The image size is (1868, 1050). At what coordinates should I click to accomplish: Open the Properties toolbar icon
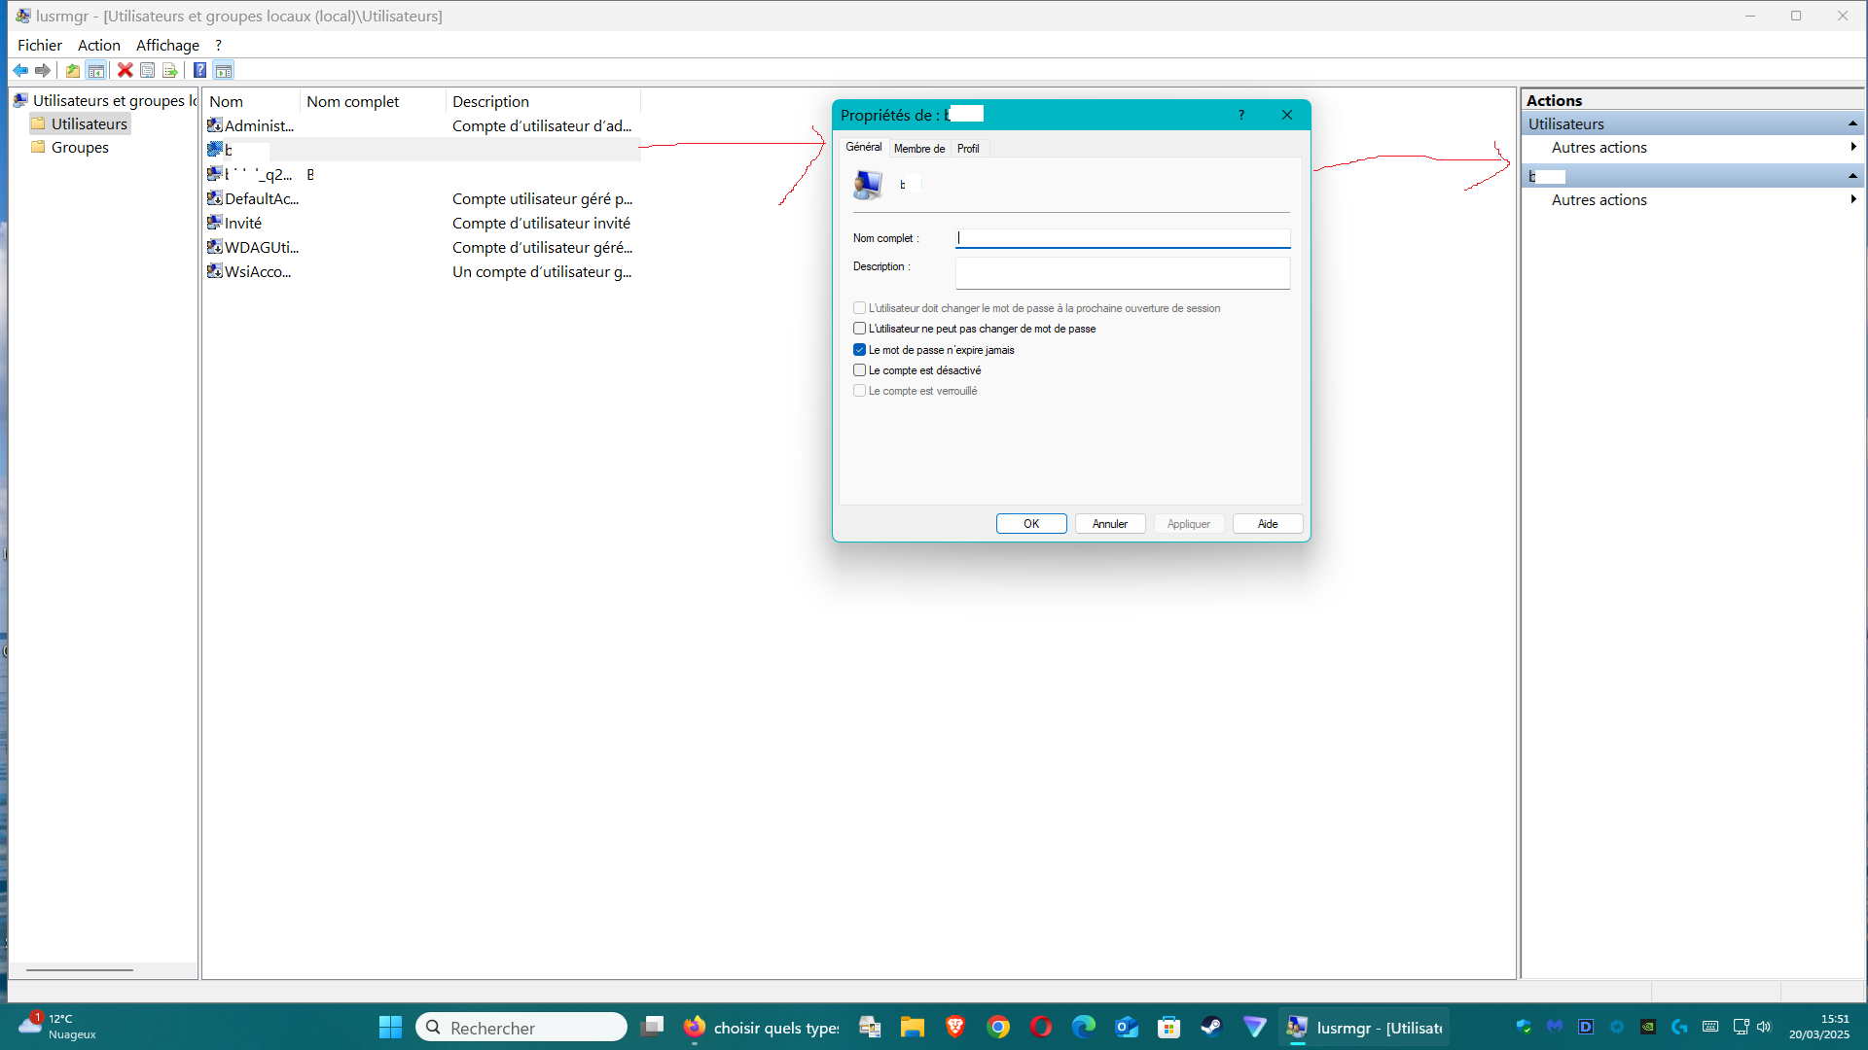(147, 70)
